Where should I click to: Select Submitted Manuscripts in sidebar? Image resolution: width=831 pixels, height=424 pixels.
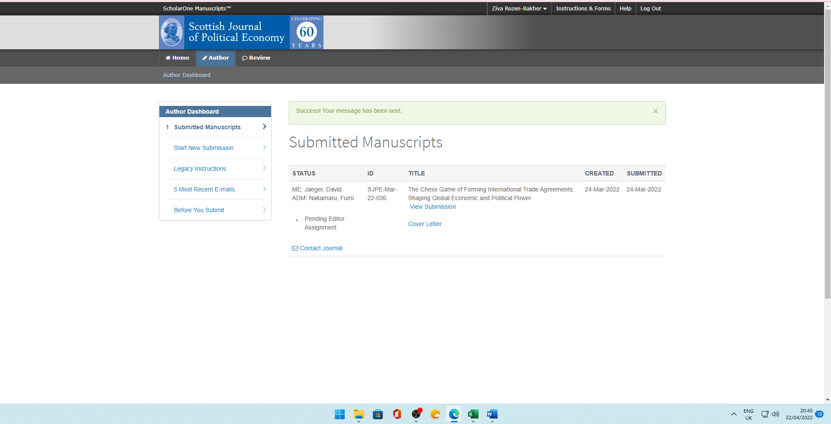[207, 127]
